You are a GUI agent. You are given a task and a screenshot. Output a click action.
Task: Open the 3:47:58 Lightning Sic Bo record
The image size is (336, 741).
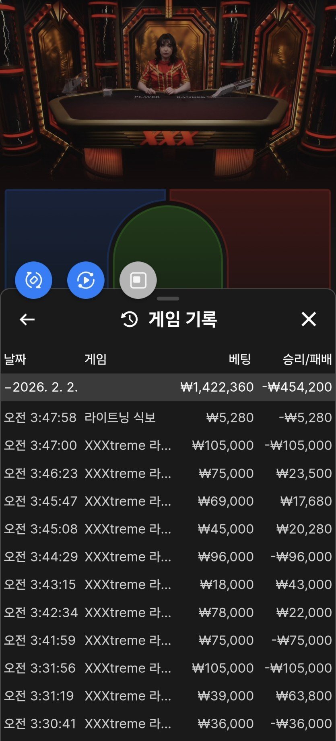[168, 417]
